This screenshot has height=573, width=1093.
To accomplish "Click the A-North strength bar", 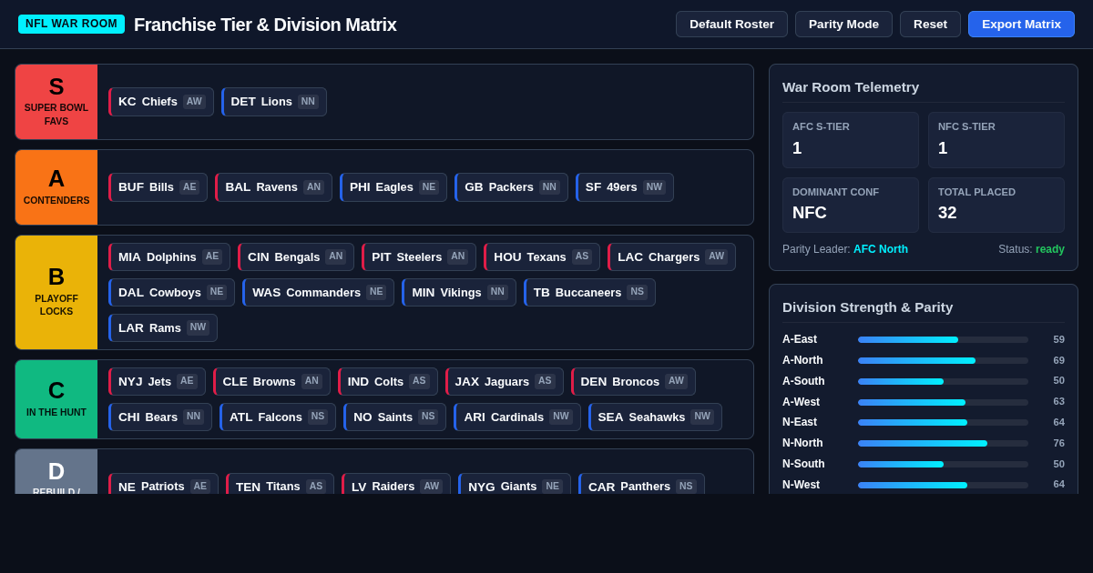I will (x=943, y=360).
